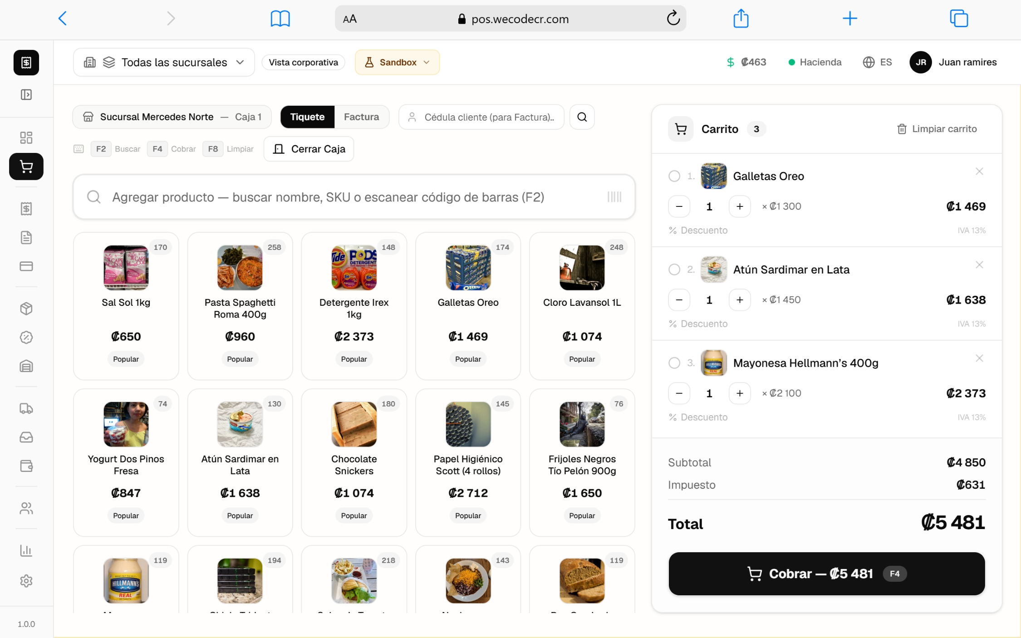Select the Tiquete tab
This screenshot has height=638, width=1021.
307,117
